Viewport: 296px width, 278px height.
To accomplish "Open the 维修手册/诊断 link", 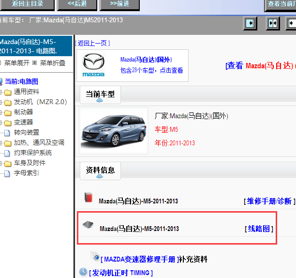I will point(269,201).
